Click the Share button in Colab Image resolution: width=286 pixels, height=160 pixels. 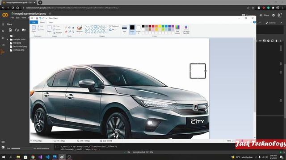pyautogui.click(x=264, y=15)
